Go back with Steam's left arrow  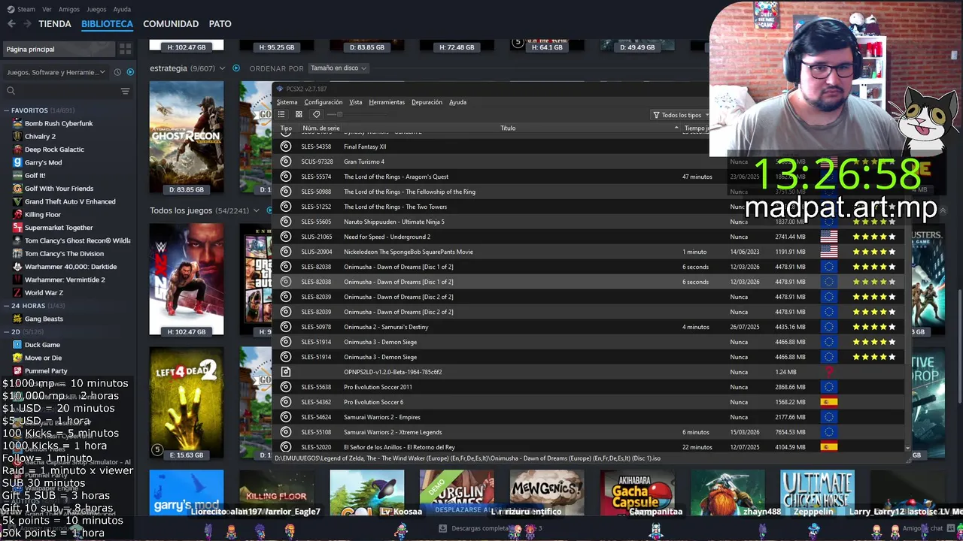11,24
